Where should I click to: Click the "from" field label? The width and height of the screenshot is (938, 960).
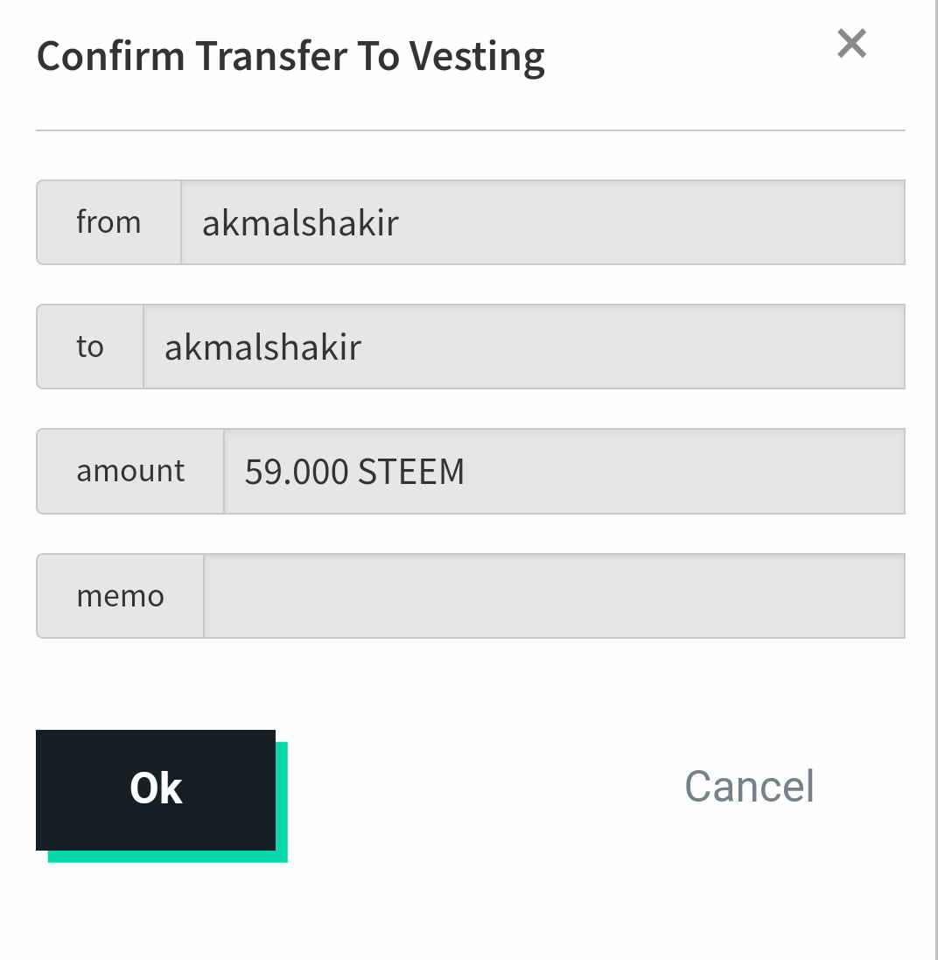point(108,222)
